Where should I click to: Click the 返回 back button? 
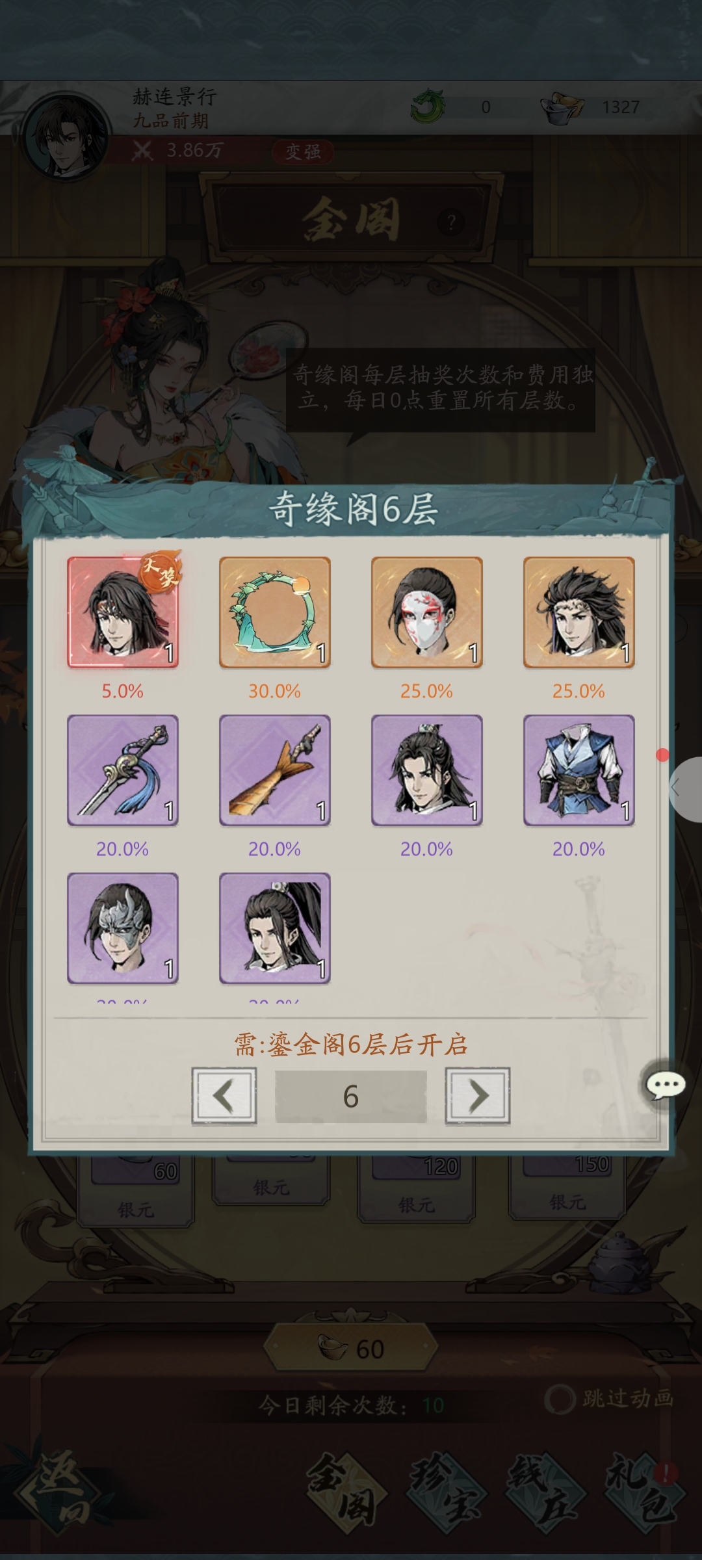60,1488
